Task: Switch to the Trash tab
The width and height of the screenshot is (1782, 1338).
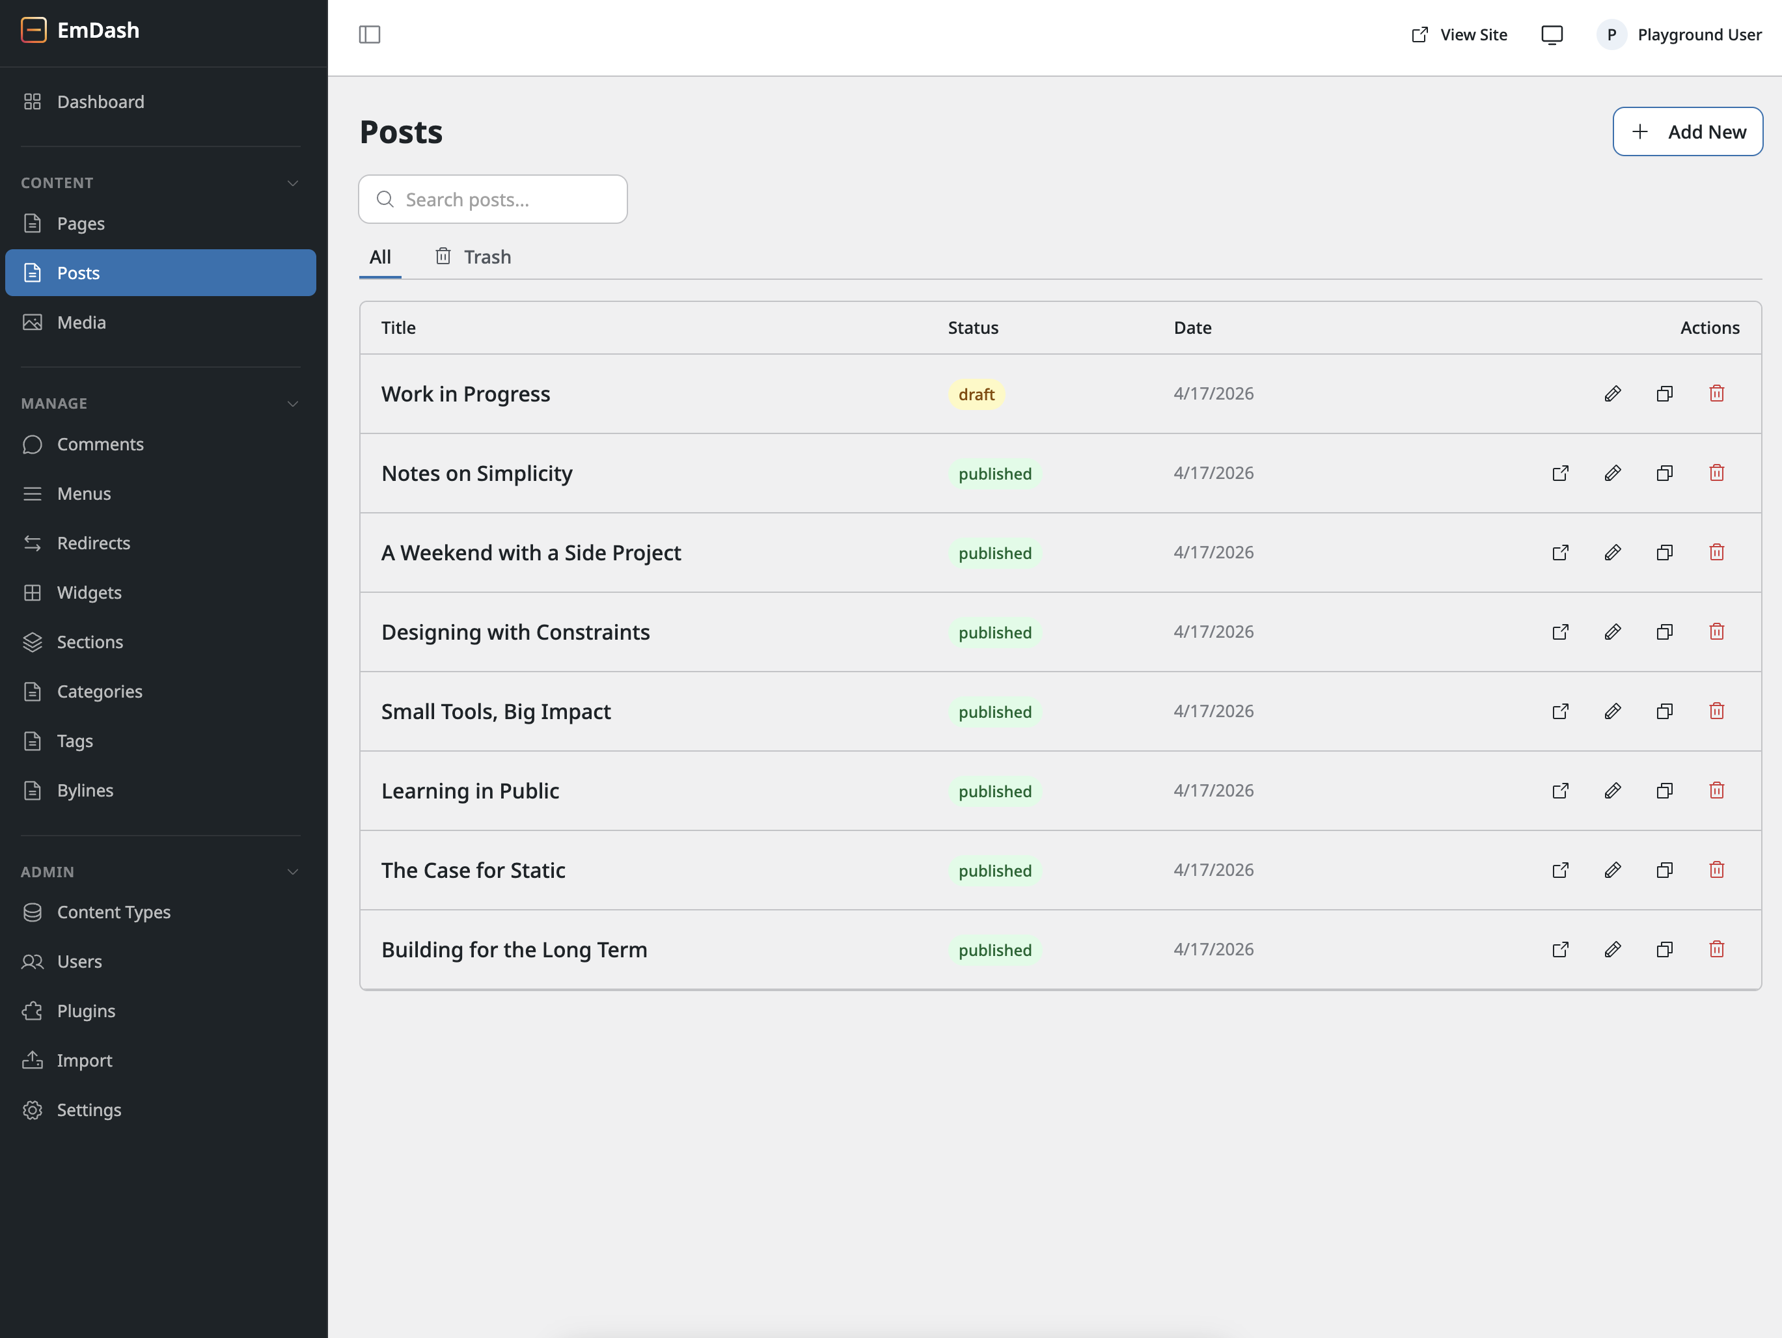Action: 473,257
